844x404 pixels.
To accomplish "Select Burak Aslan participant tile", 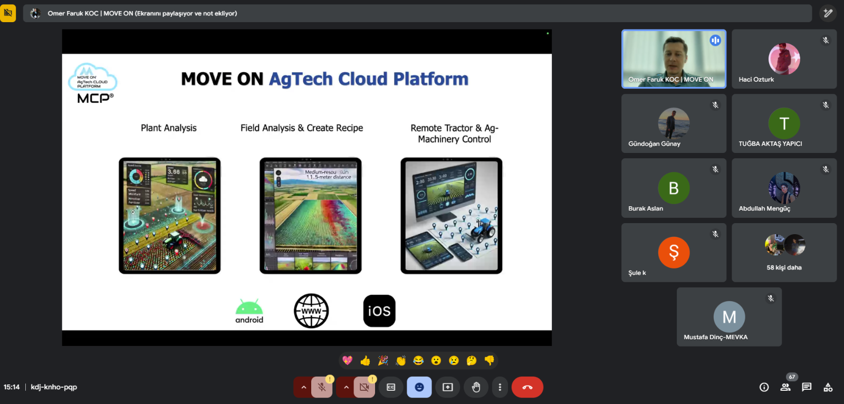I will [674, 188].
